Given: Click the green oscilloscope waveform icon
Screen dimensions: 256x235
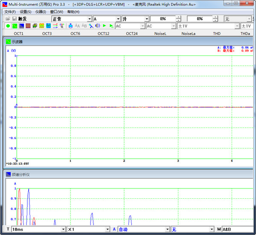Looking at the screenshot, I should click(15, 26).
